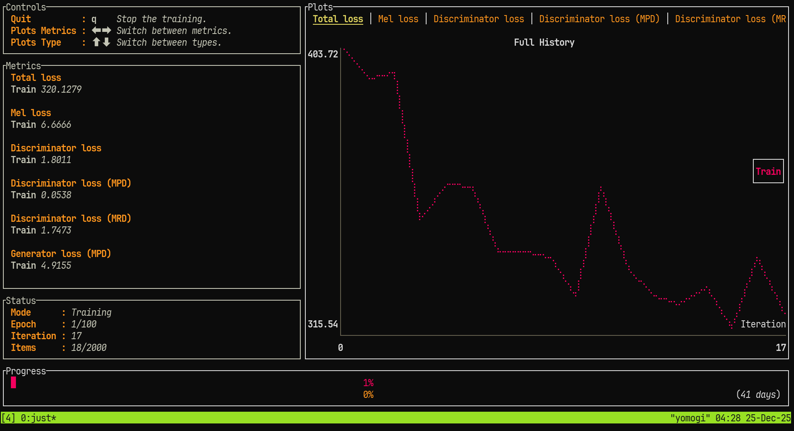Screen dimensions: 794x431
Task: Click the Plots Type label
Action: click(x=36, y=42)
